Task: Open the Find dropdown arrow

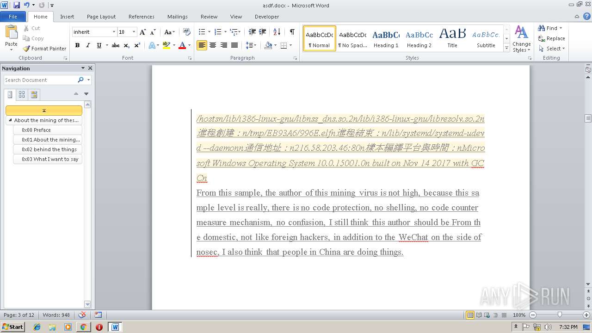Action: click(561, 28)
